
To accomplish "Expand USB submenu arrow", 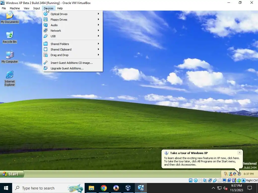I will (x=99, y=36).
